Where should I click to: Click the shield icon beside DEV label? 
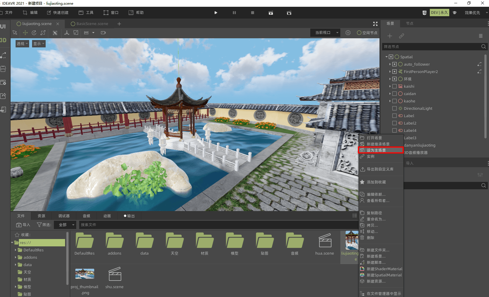[424, 13]
